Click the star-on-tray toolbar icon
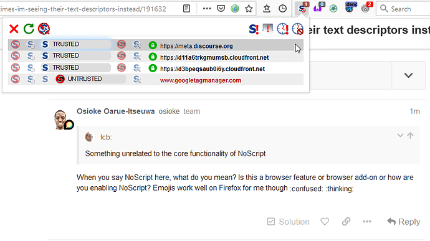The image size is (430, 241). 267,9
